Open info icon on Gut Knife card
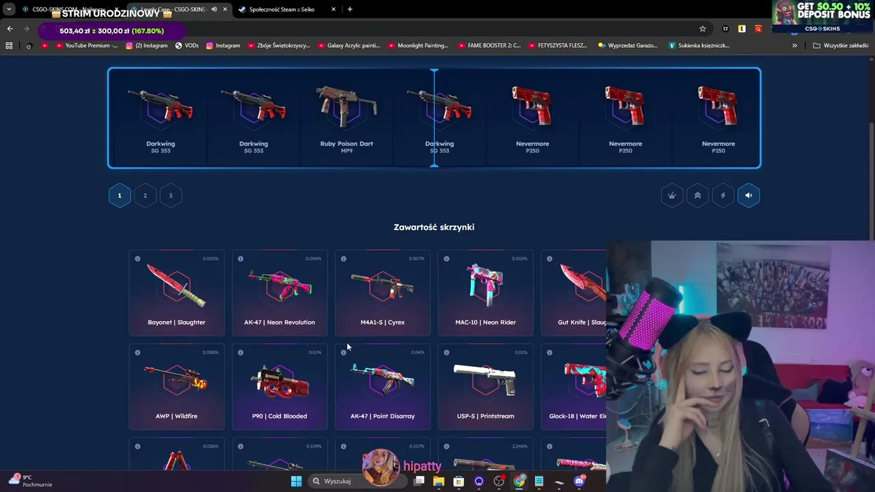875x492 pixels. pos(550,259)
